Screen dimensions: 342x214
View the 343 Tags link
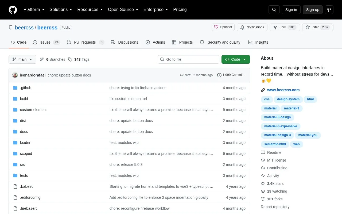(79, 59)
